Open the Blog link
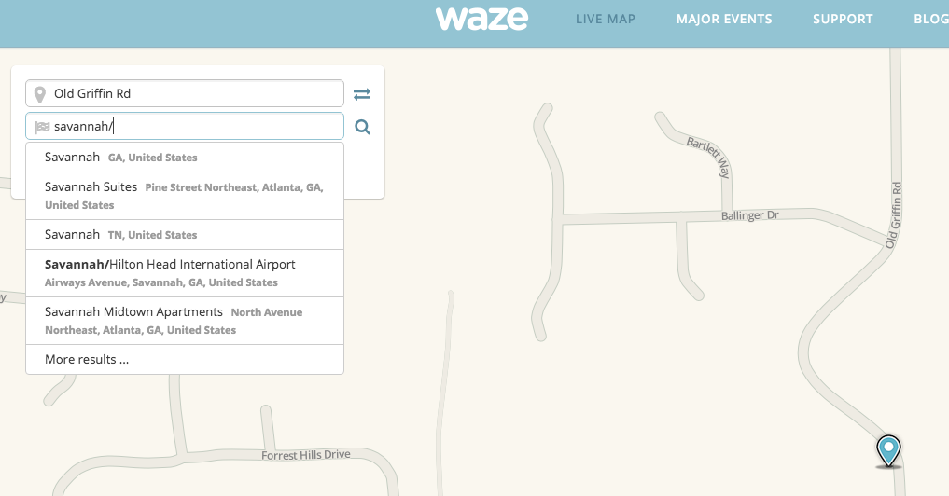This screenshot has width=949, height=496. [x=930, y=19]
